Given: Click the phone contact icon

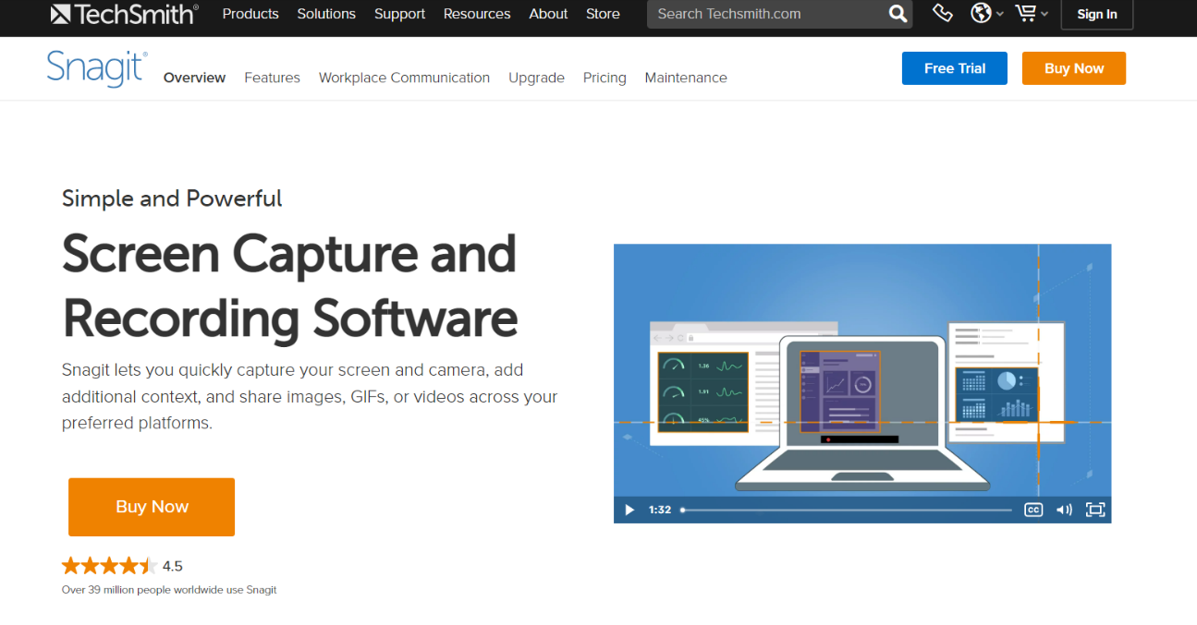Looking at the screenshot, I should [942, 13].
